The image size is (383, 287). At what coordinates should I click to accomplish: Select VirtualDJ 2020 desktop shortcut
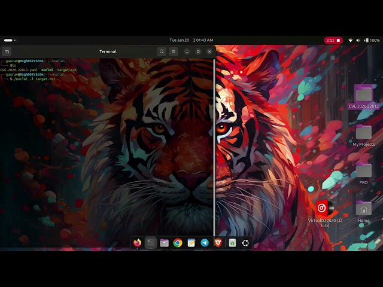pyautogui.click(x=325, y=214)
